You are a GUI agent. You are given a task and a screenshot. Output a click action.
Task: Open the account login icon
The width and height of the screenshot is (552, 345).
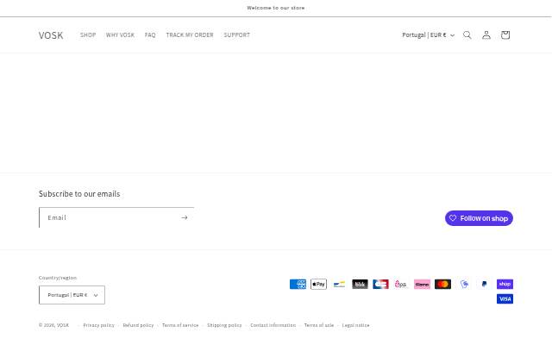[x=486, y=34]
